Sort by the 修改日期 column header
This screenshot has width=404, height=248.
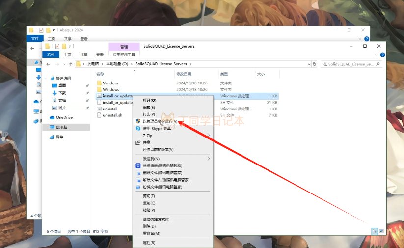coord(184,74)
